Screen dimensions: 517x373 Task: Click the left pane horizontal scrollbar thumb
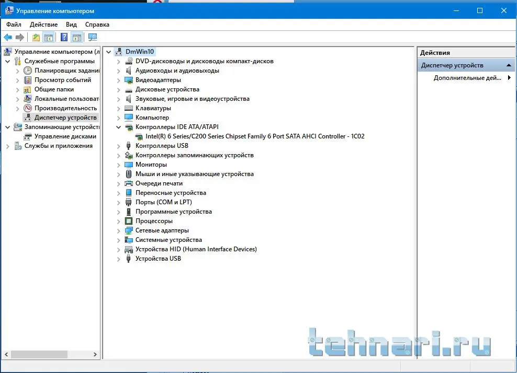coord(39,355)
